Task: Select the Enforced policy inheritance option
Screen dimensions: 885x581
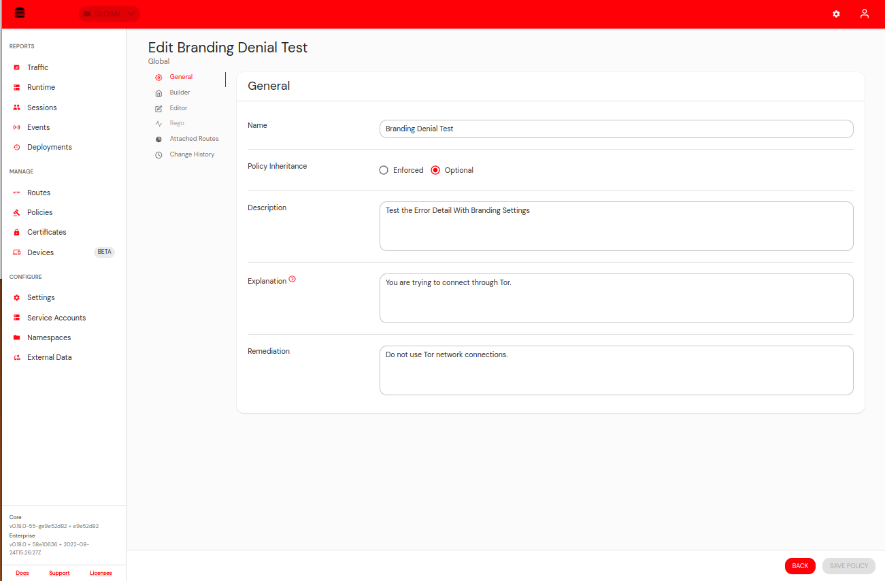Action: click(383, 169)
